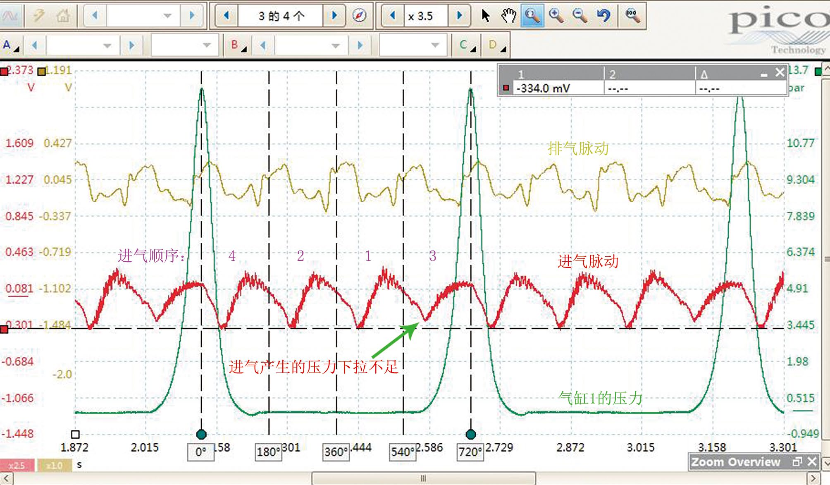The image size is (830, 485).
Task: Open Channel B range dropdown
Action: (336, 45)
